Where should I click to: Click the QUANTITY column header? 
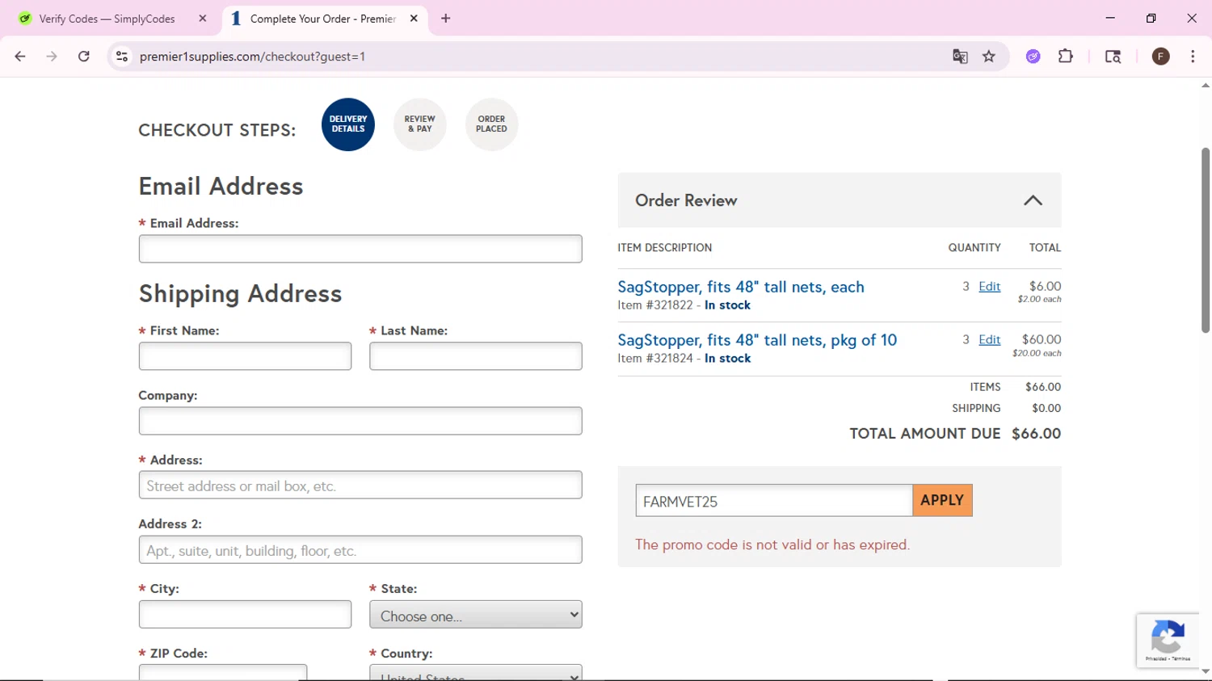click(x=974, y=248)
